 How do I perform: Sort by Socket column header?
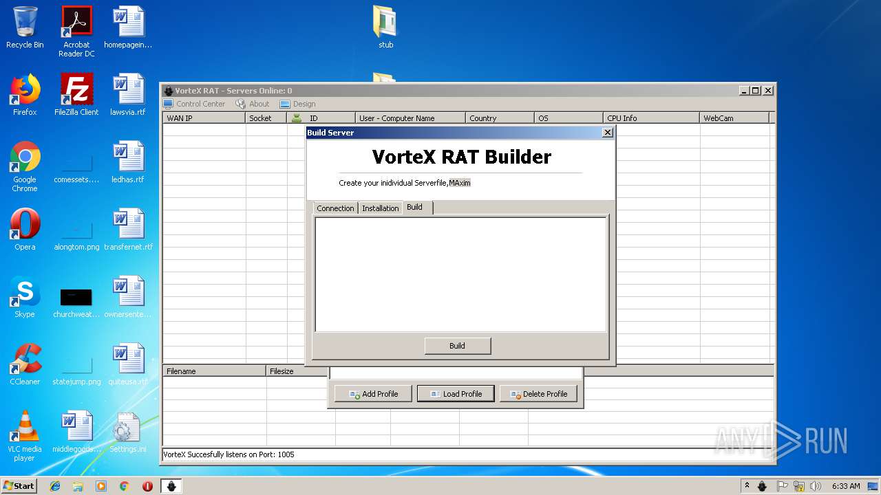point(266,118)
